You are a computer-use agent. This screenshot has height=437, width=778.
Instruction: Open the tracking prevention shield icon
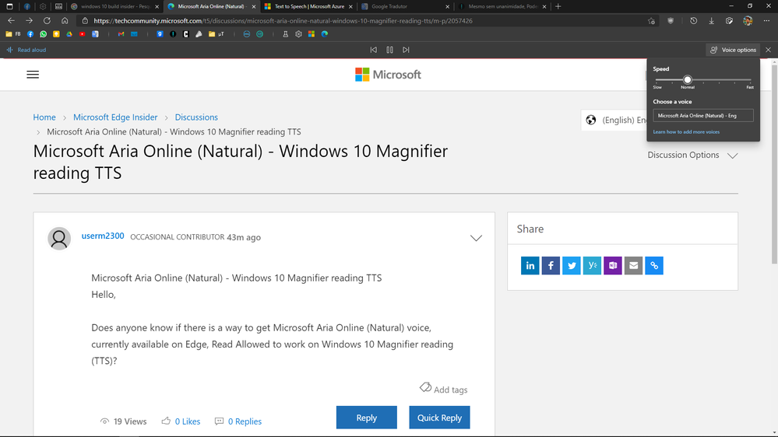[671, 21]
